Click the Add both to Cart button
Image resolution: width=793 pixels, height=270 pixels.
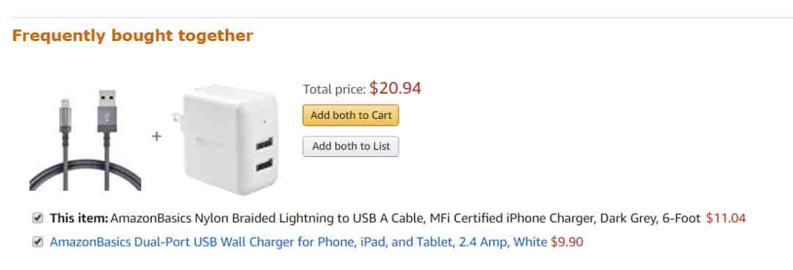pos(350,115)
